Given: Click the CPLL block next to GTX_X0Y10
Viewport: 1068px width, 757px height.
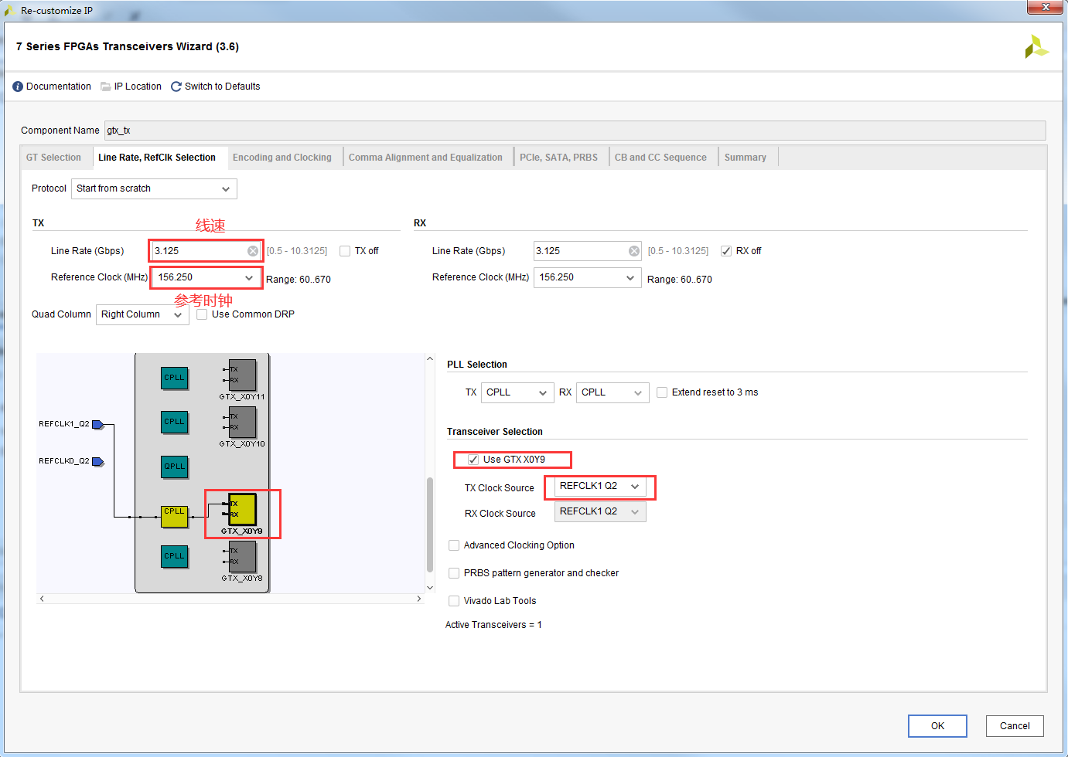Looking at the screenshot, I should pyautogui.click(x=175, y=422).
